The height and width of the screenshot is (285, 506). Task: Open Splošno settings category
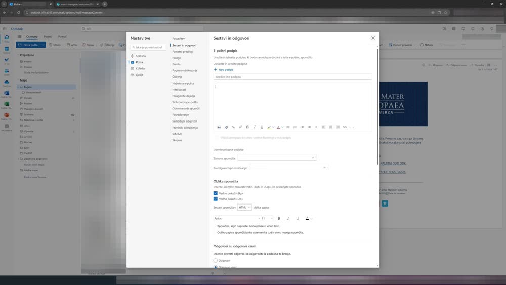(141, 56)
